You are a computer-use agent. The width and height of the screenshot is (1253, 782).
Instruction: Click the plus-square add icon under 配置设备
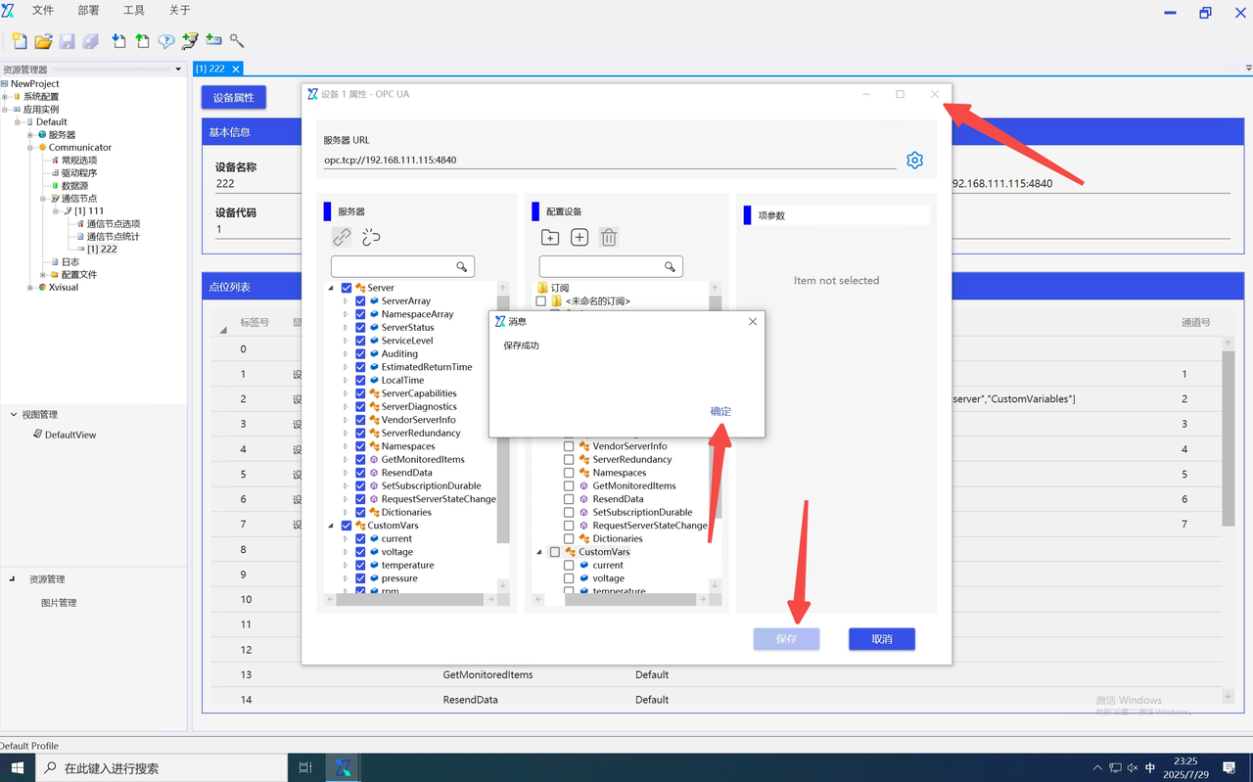[580, 237]
